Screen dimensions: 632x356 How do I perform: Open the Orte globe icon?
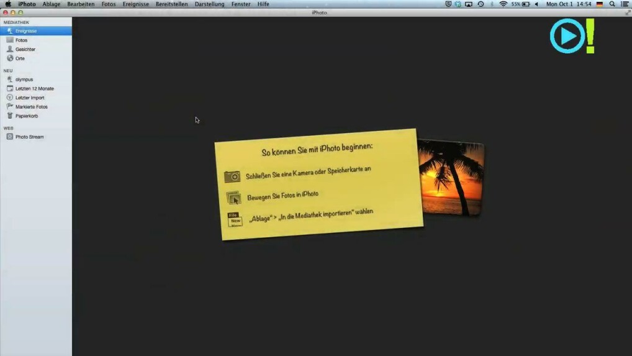(10, 58)
